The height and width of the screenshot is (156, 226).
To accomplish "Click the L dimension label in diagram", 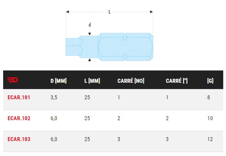I will (x=109, y=12).
